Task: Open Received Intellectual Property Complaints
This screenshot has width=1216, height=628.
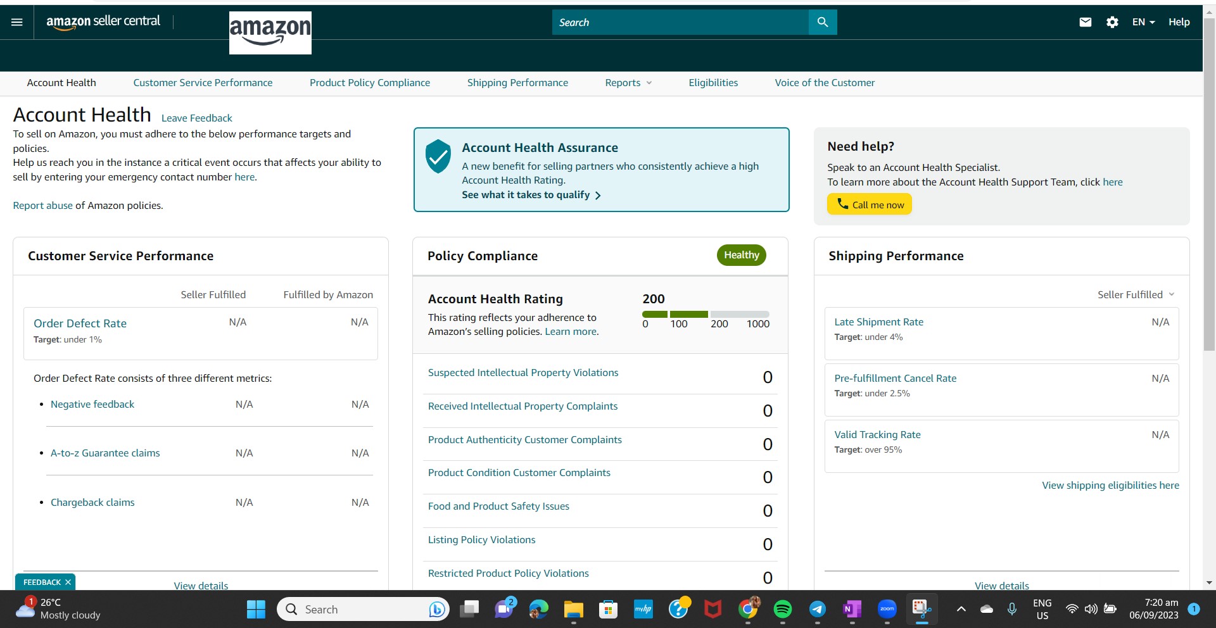Action: [522, 406]
